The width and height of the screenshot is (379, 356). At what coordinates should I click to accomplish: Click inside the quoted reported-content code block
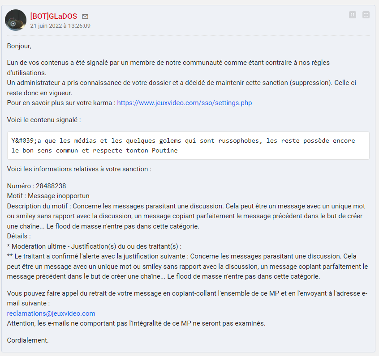click(188, 145)
